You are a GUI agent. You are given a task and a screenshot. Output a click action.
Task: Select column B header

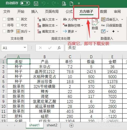click(45, 57)
